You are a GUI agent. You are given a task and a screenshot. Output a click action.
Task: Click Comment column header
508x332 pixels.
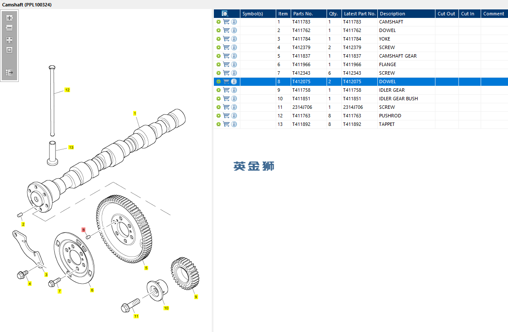[494, 14]
